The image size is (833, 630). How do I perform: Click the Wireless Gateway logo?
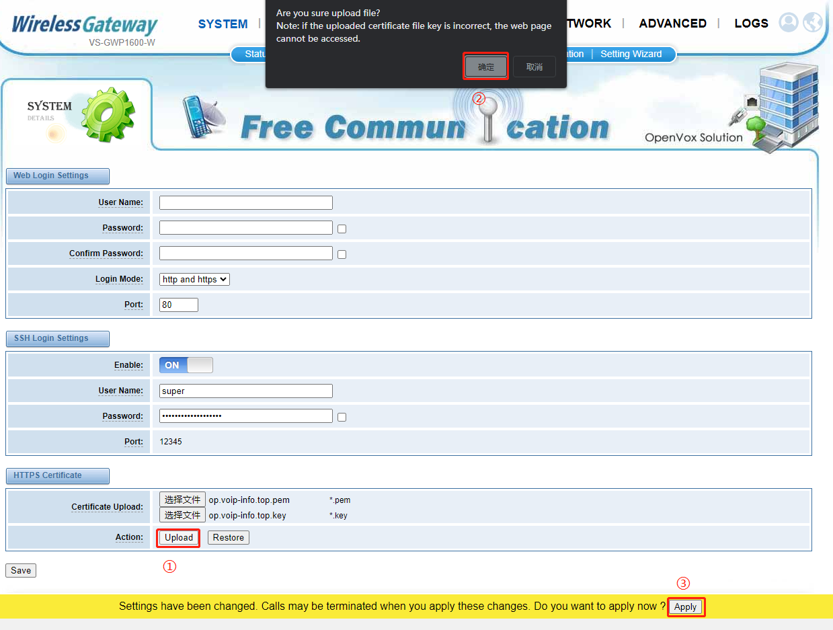(85, 24)
